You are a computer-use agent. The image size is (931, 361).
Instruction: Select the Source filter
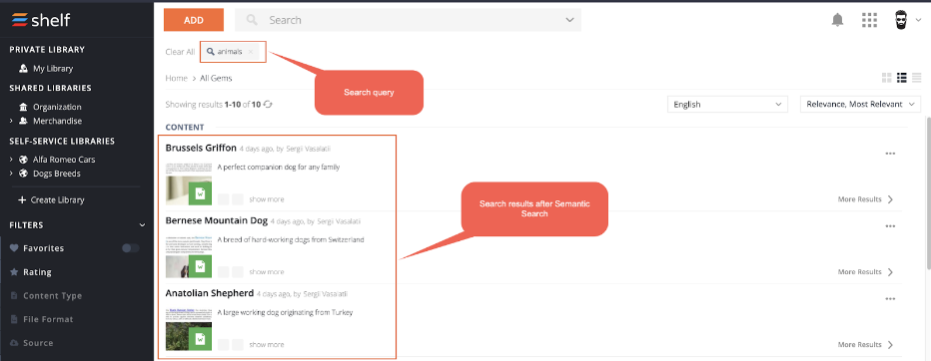38,343
